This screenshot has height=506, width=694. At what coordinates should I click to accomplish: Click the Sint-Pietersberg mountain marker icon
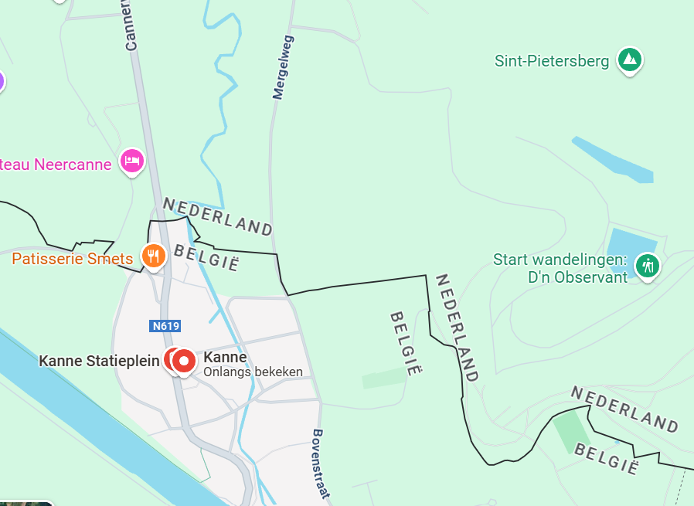630,60
